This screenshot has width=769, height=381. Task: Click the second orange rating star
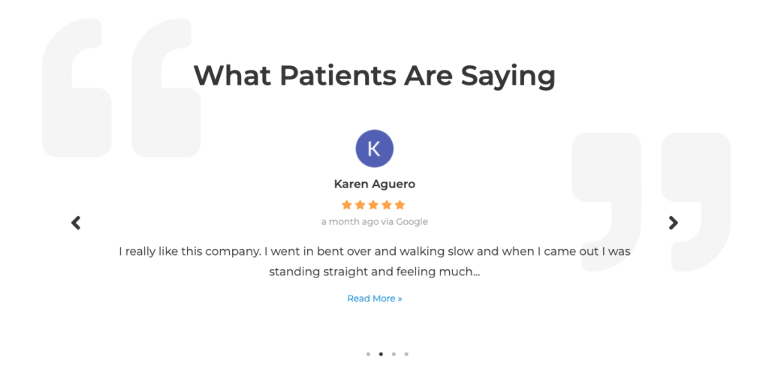(360, 205)
